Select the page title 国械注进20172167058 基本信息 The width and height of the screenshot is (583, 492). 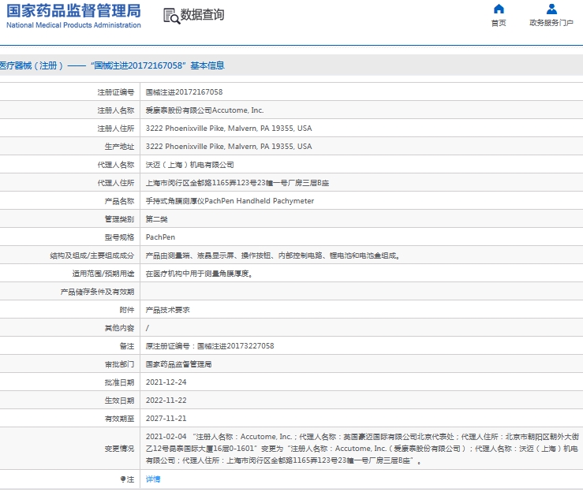click(158, 65)
